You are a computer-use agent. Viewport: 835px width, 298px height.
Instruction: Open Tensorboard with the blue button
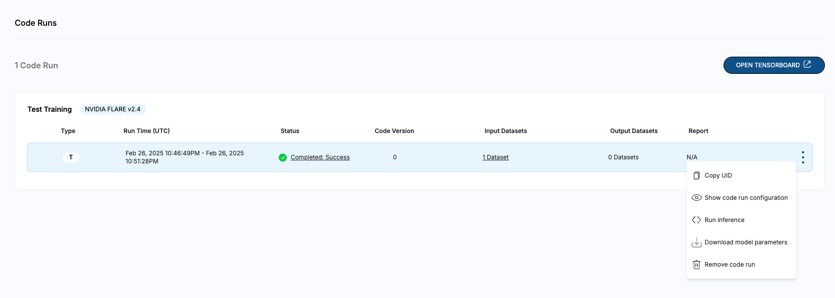pyautogui.click(x=774, y=65)
